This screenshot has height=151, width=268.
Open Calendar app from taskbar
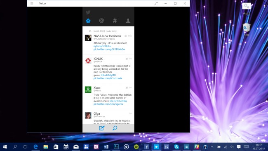click(66, 147)
